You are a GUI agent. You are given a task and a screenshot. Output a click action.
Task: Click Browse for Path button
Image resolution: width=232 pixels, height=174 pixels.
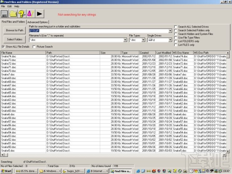pyautogui.click(x=14, y=30)
